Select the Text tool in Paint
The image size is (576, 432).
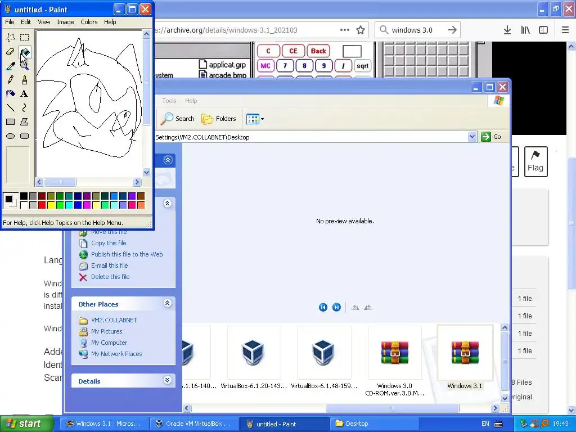click(25, 93)
